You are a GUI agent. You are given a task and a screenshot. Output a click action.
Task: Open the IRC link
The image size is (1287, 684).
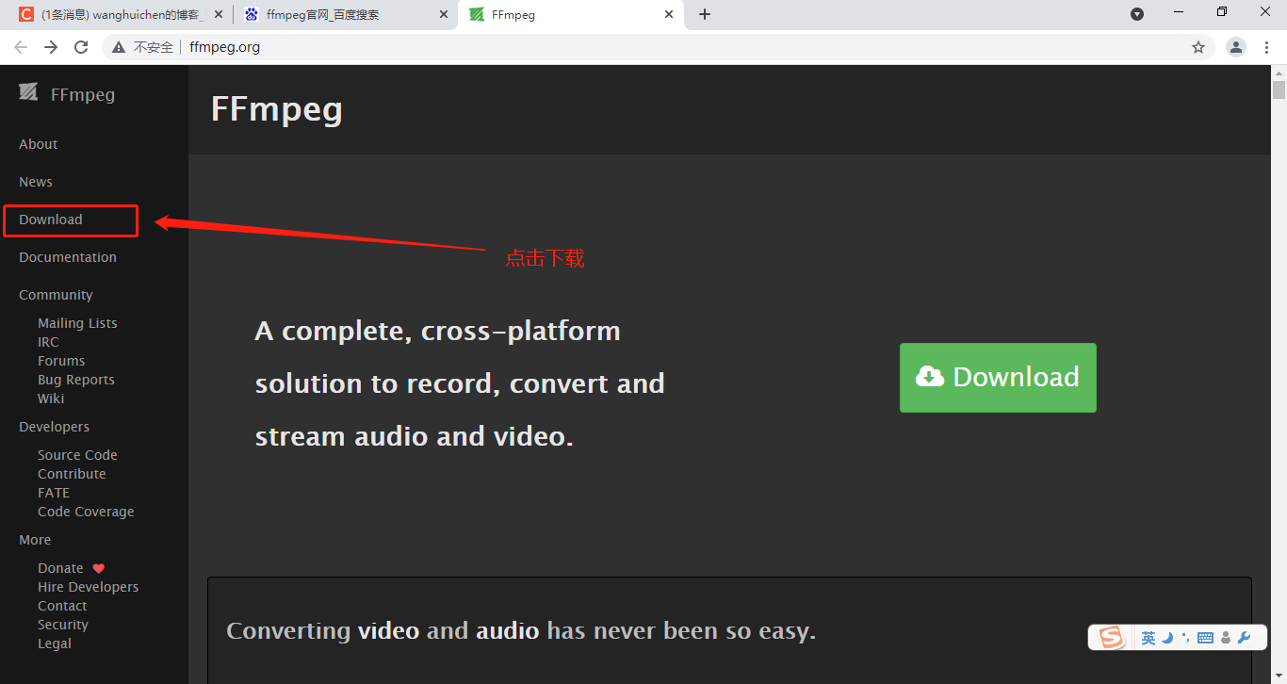click(x=48, y=342)
